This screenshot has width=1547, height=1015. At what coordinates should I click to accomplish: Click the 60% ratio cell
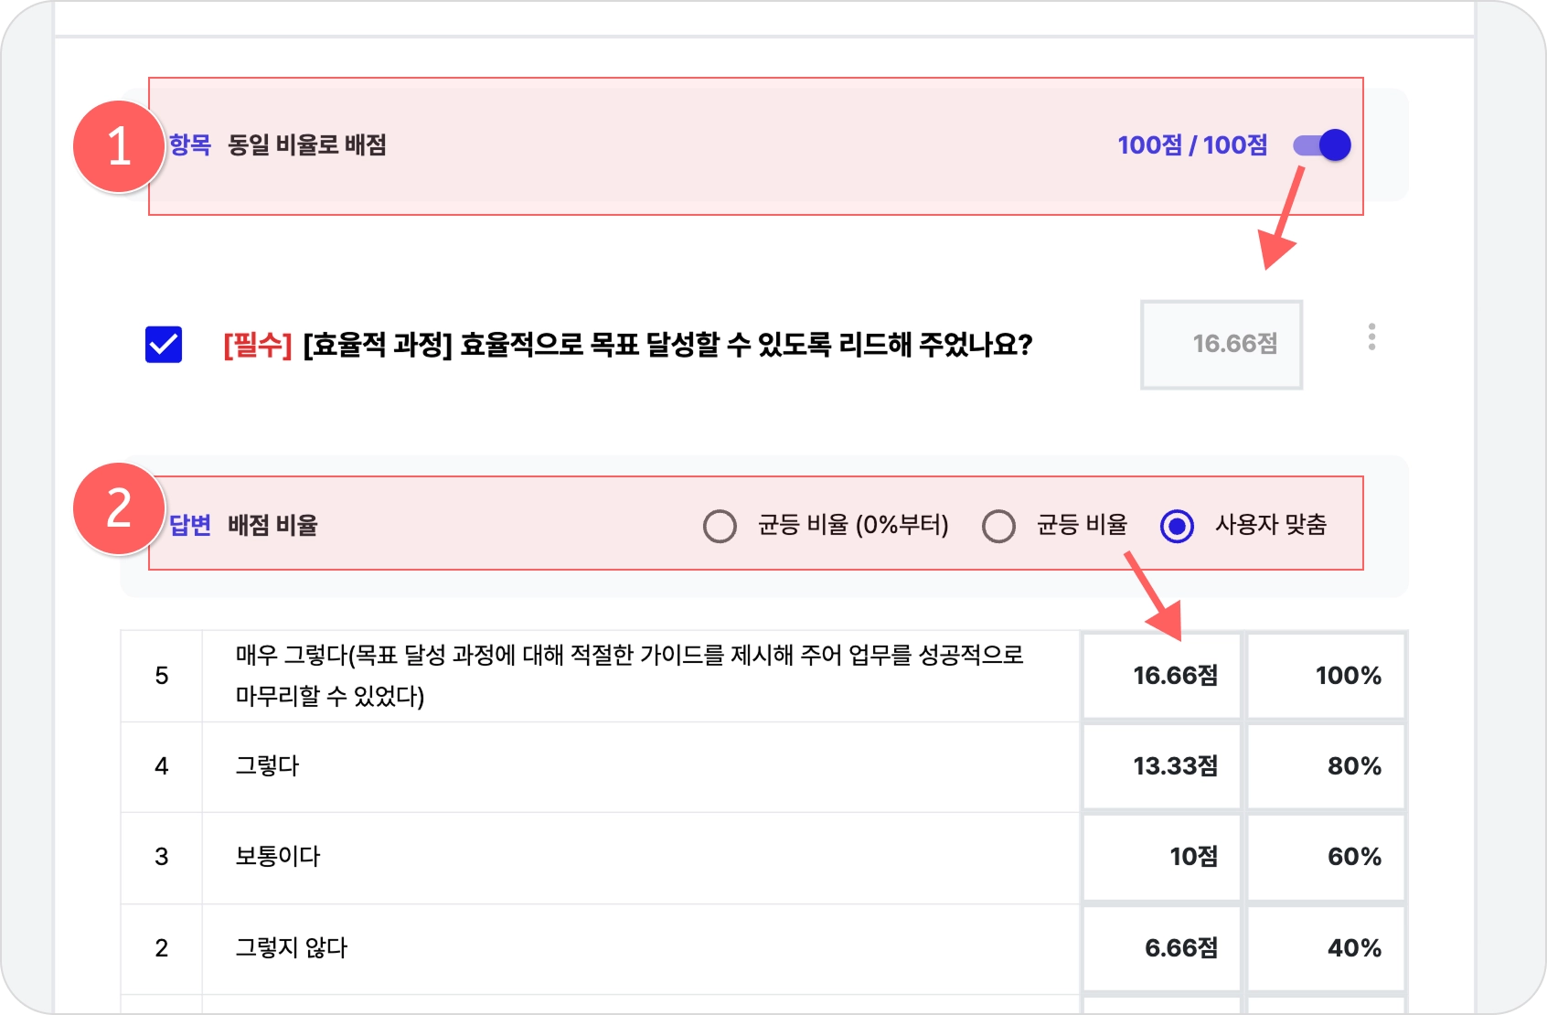(1327, 857)
